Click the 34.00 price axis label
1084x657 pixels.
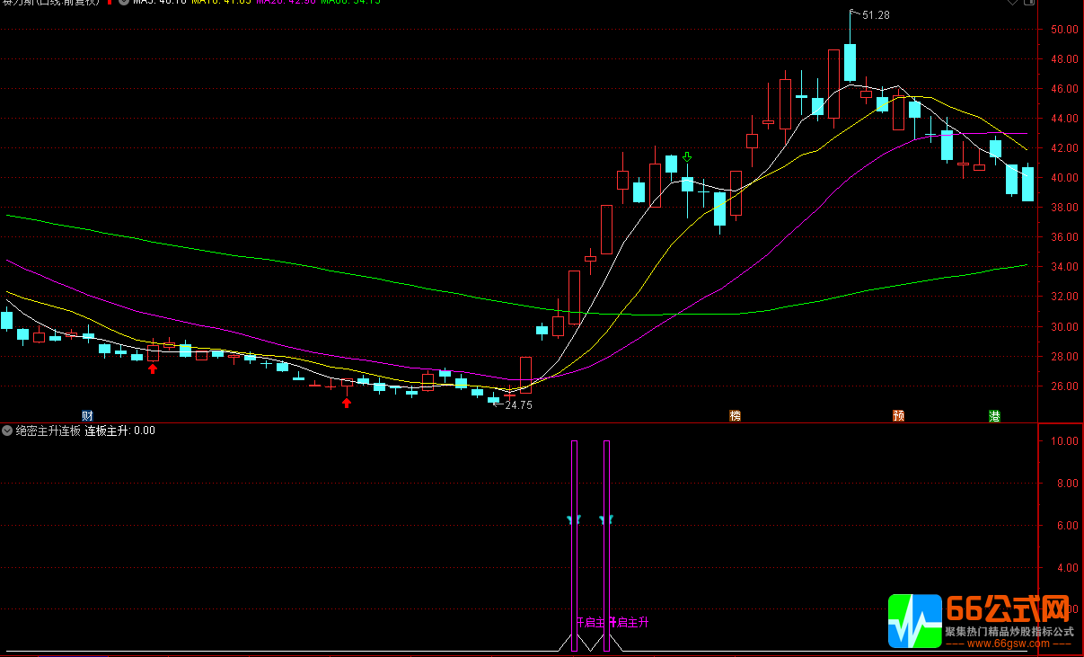pos(1063,267)
